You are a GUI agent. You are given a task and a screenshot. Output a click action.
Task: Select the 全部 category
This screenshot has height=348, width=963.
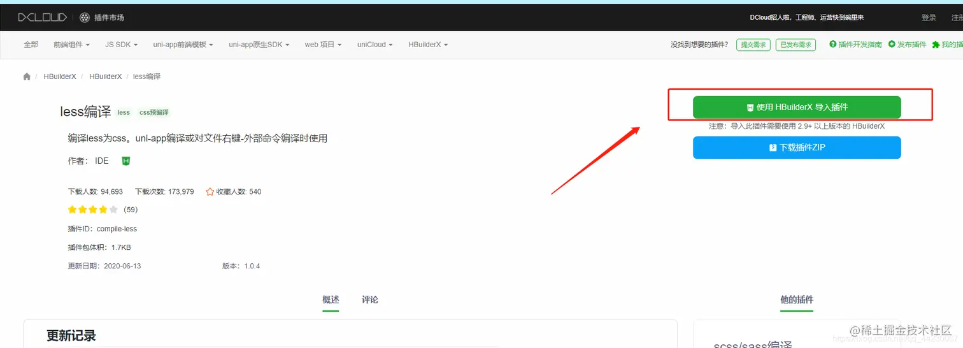coord(31,45)
